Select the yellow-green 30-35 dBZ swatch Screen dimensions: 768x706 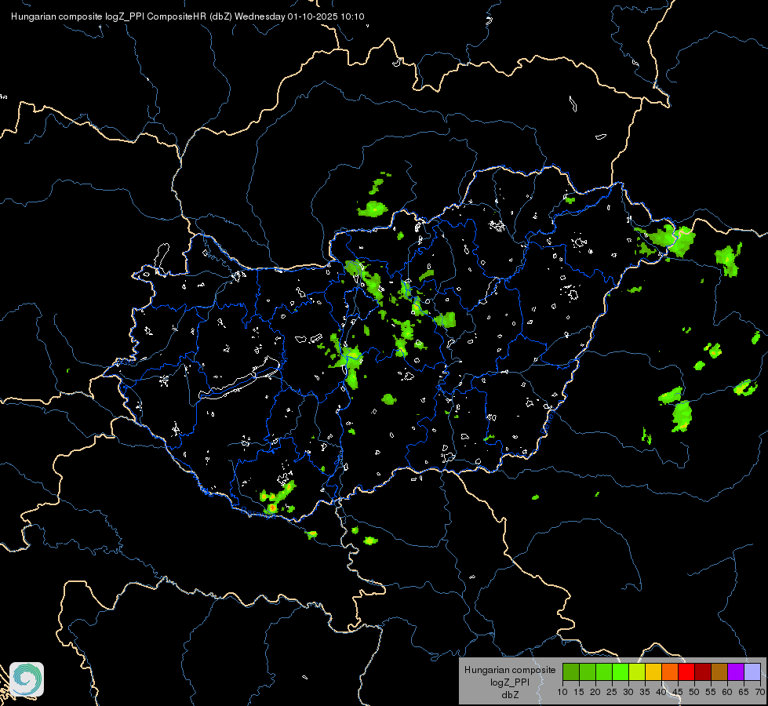click(637, 671)
